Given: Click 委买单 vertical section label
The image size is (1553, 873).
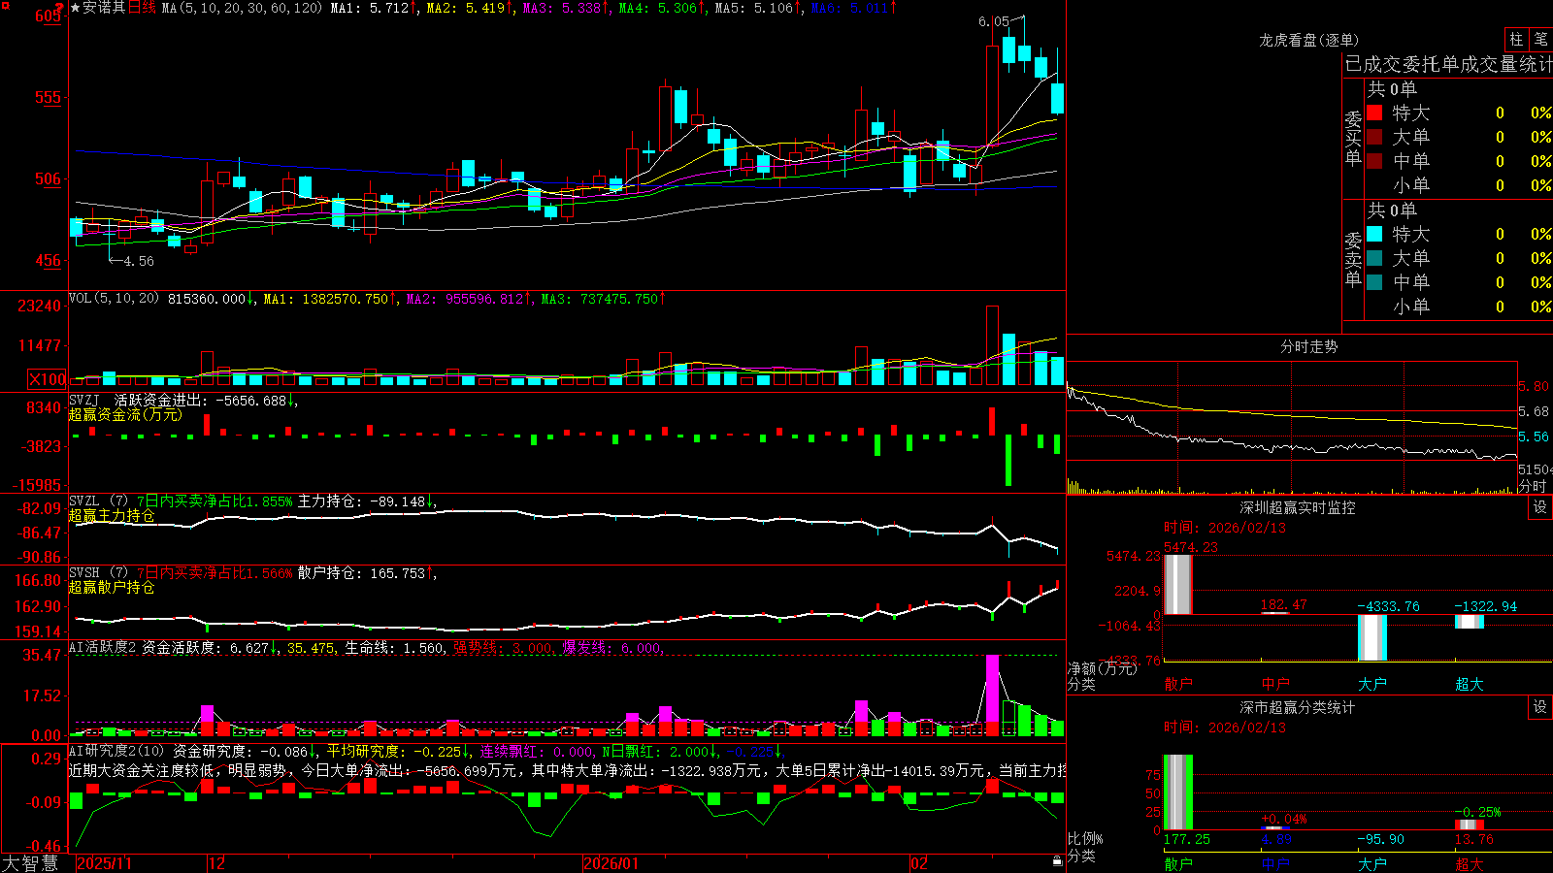Looking at the screenshot, I should pyautogui.click(x=1353, y=138).
